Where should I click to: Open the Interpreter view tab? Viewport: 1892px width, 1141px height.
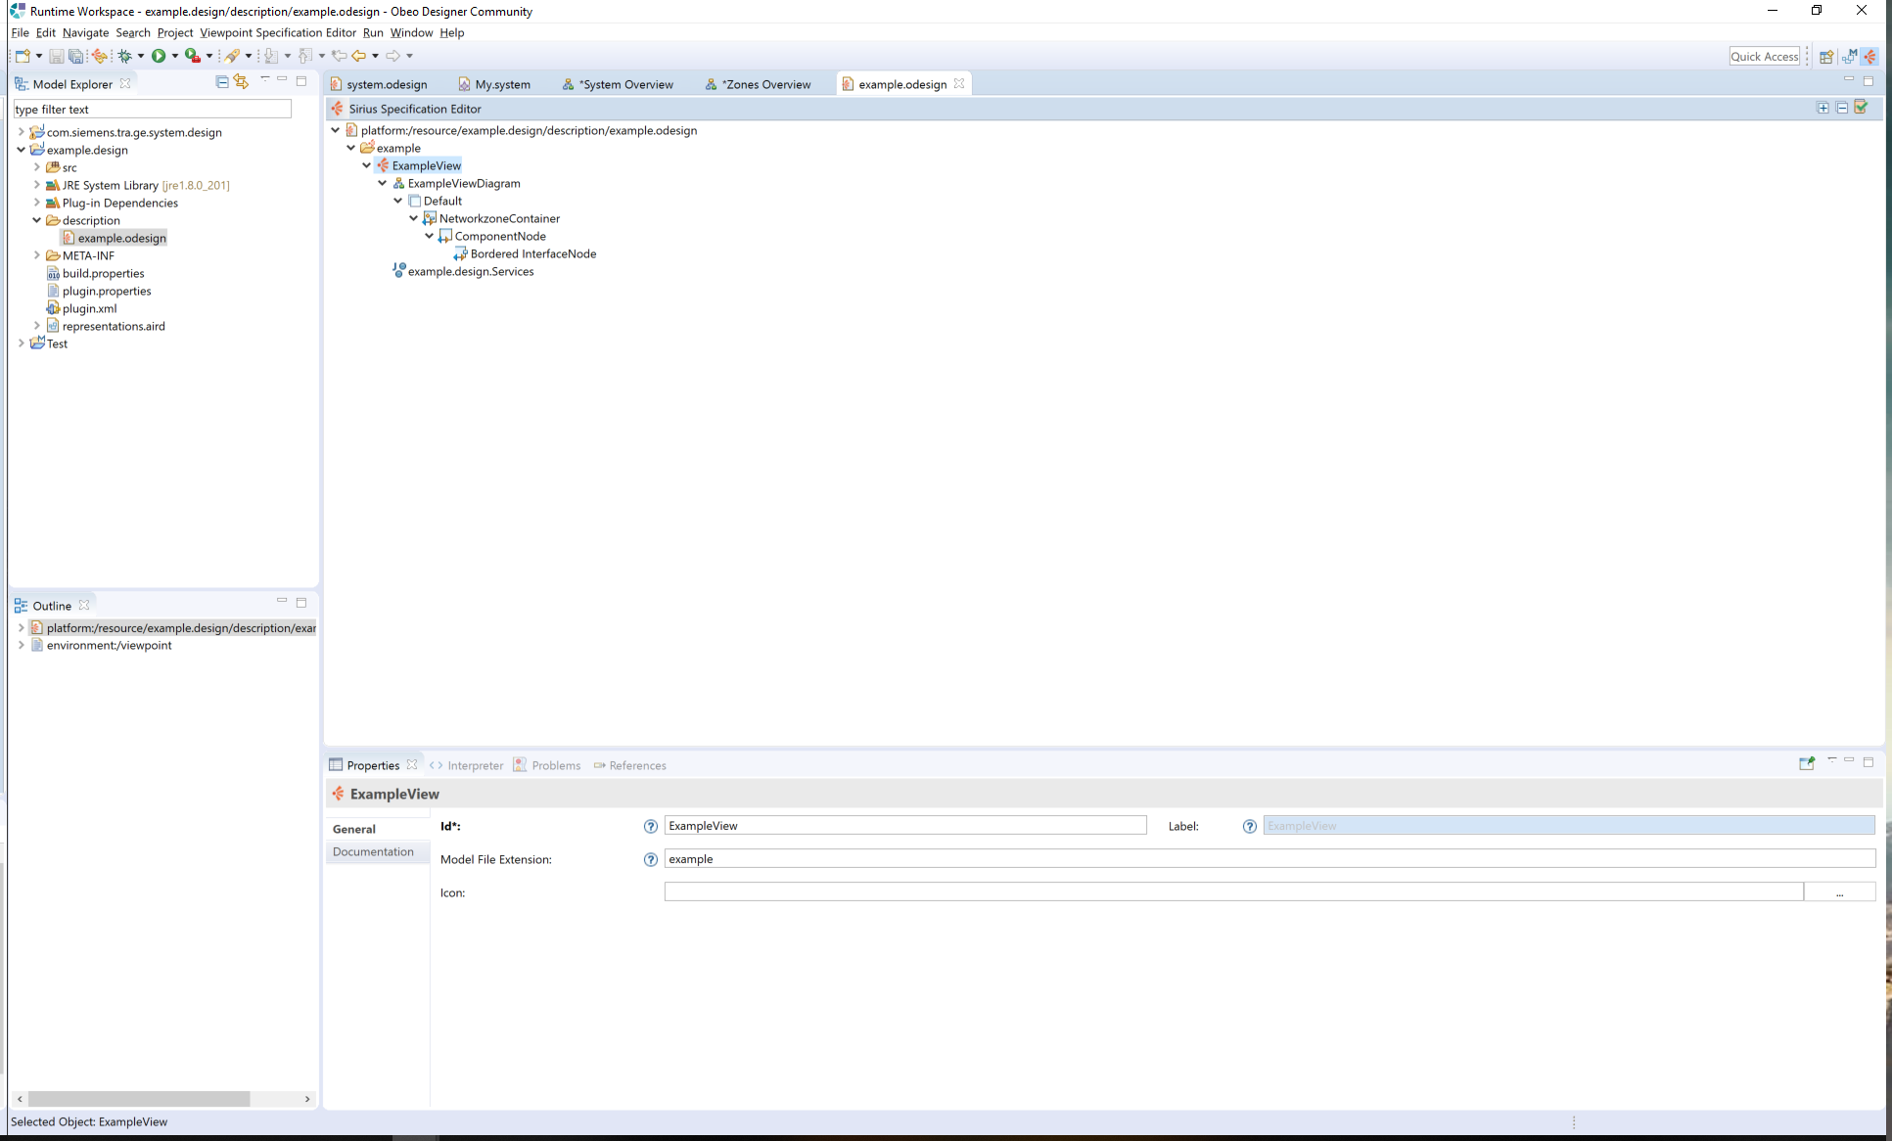(x=467, y=765)
